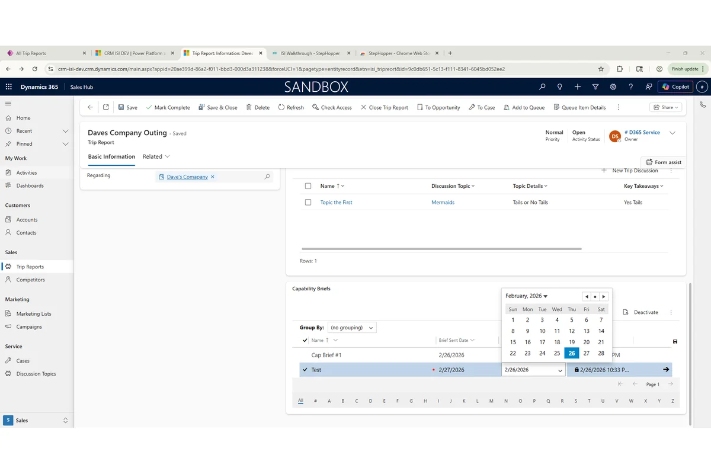Click the Help question mark icon
The height and width of the screenshot is (474, 711).
[630, 87]
